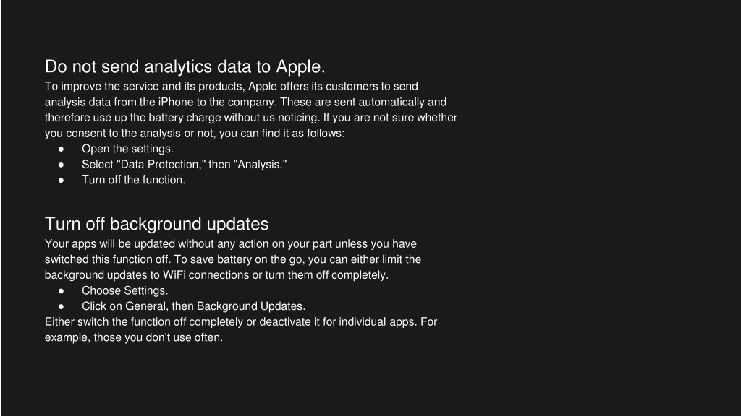Click the bullet item "Open the settings."

coord(127,149)
